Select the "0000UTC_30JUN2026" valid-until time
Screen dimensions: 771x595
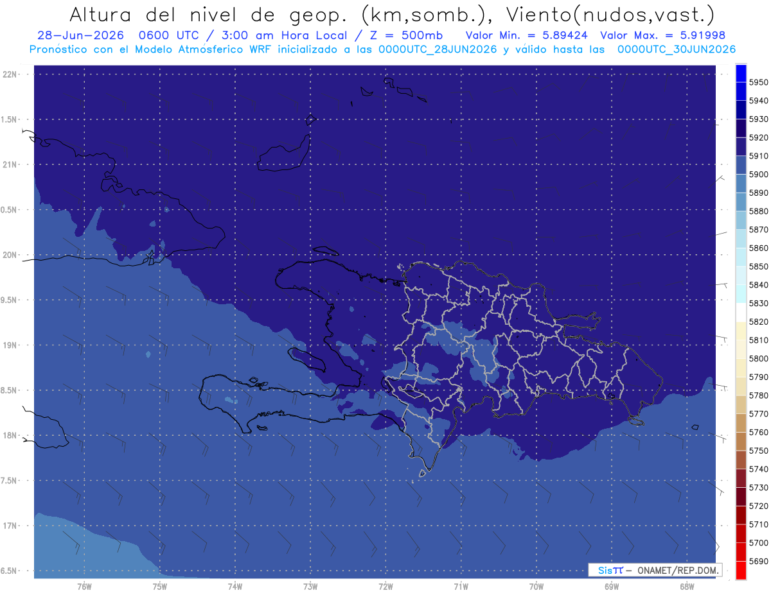pyautogui.click(x=677, y=49)
